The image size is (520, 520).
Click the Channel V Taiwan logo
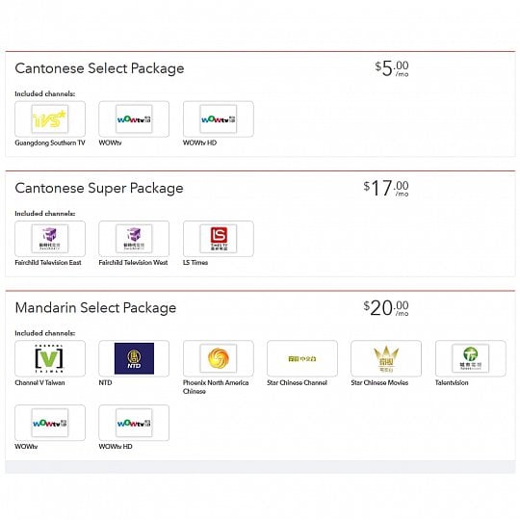(x=50, y=358)
